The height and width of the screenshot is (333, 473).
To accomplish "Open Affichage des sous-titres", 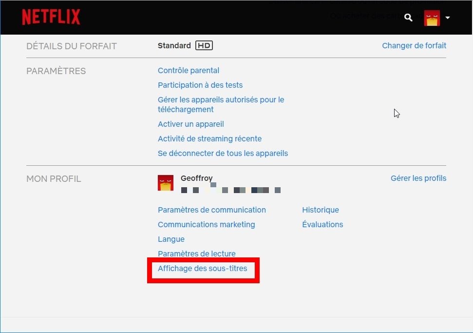I will (203, 268).
